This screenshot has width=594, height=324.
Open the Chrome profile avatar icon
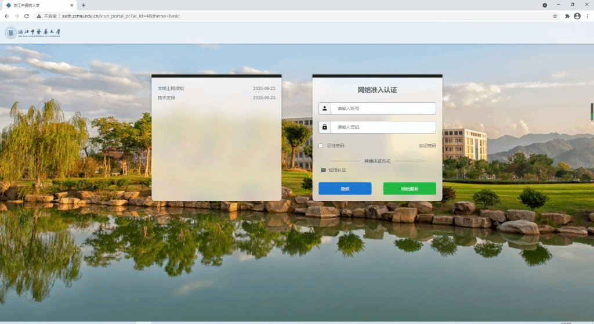click(577, 16)
